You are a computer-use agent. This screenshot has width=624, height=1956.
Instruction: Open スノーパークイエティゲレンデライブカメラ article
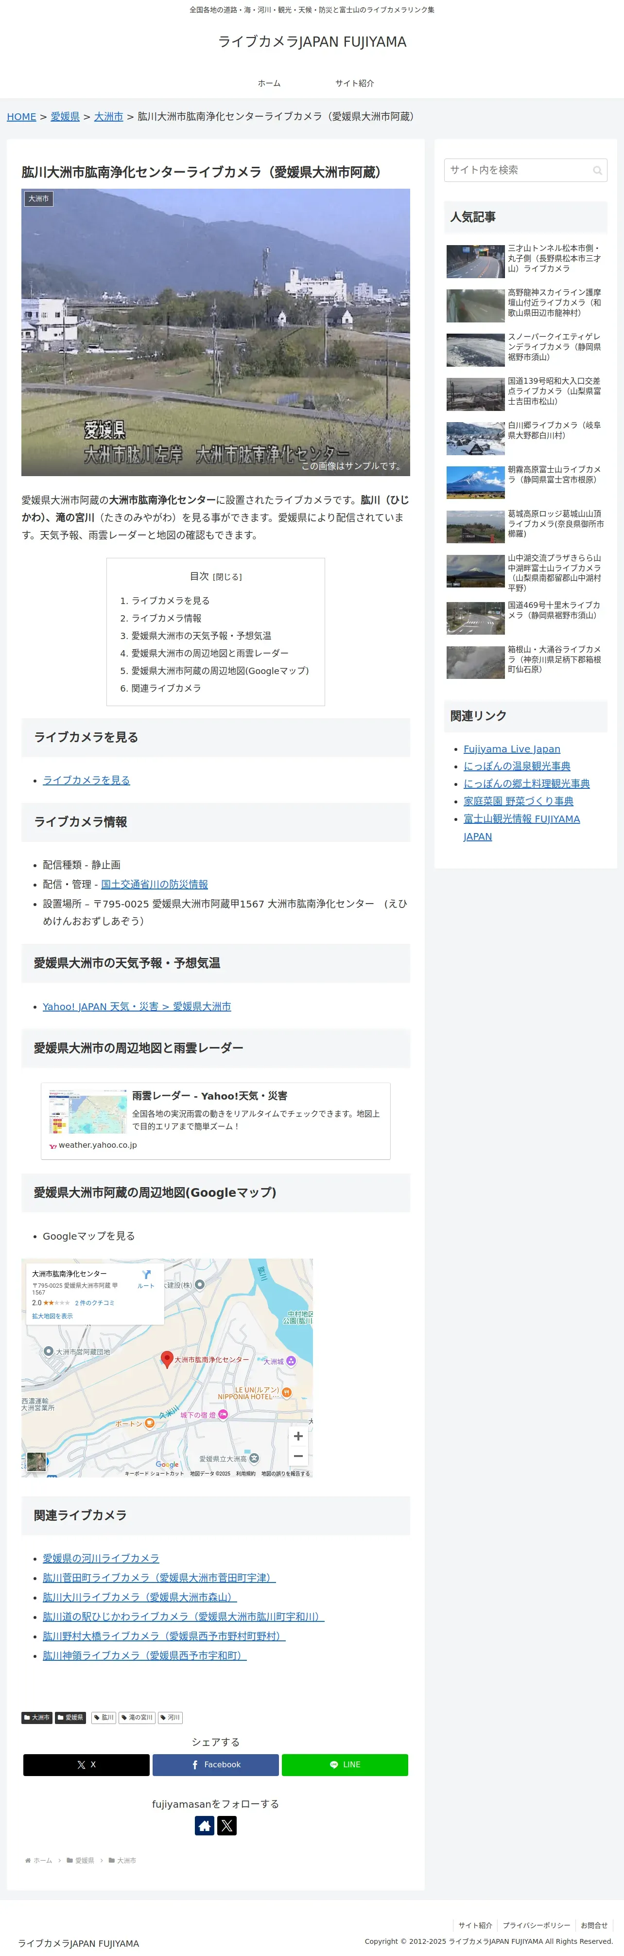[x=525, y=349]
